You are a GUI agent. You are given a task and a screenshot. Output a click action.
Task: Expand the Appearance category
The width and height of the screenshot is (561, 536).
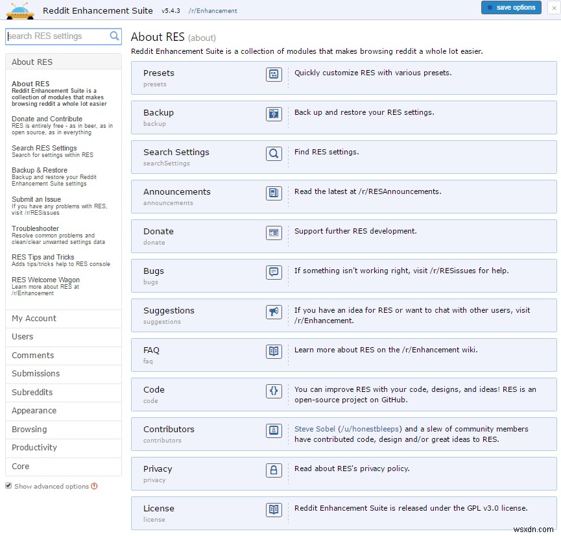click(64, 411)
